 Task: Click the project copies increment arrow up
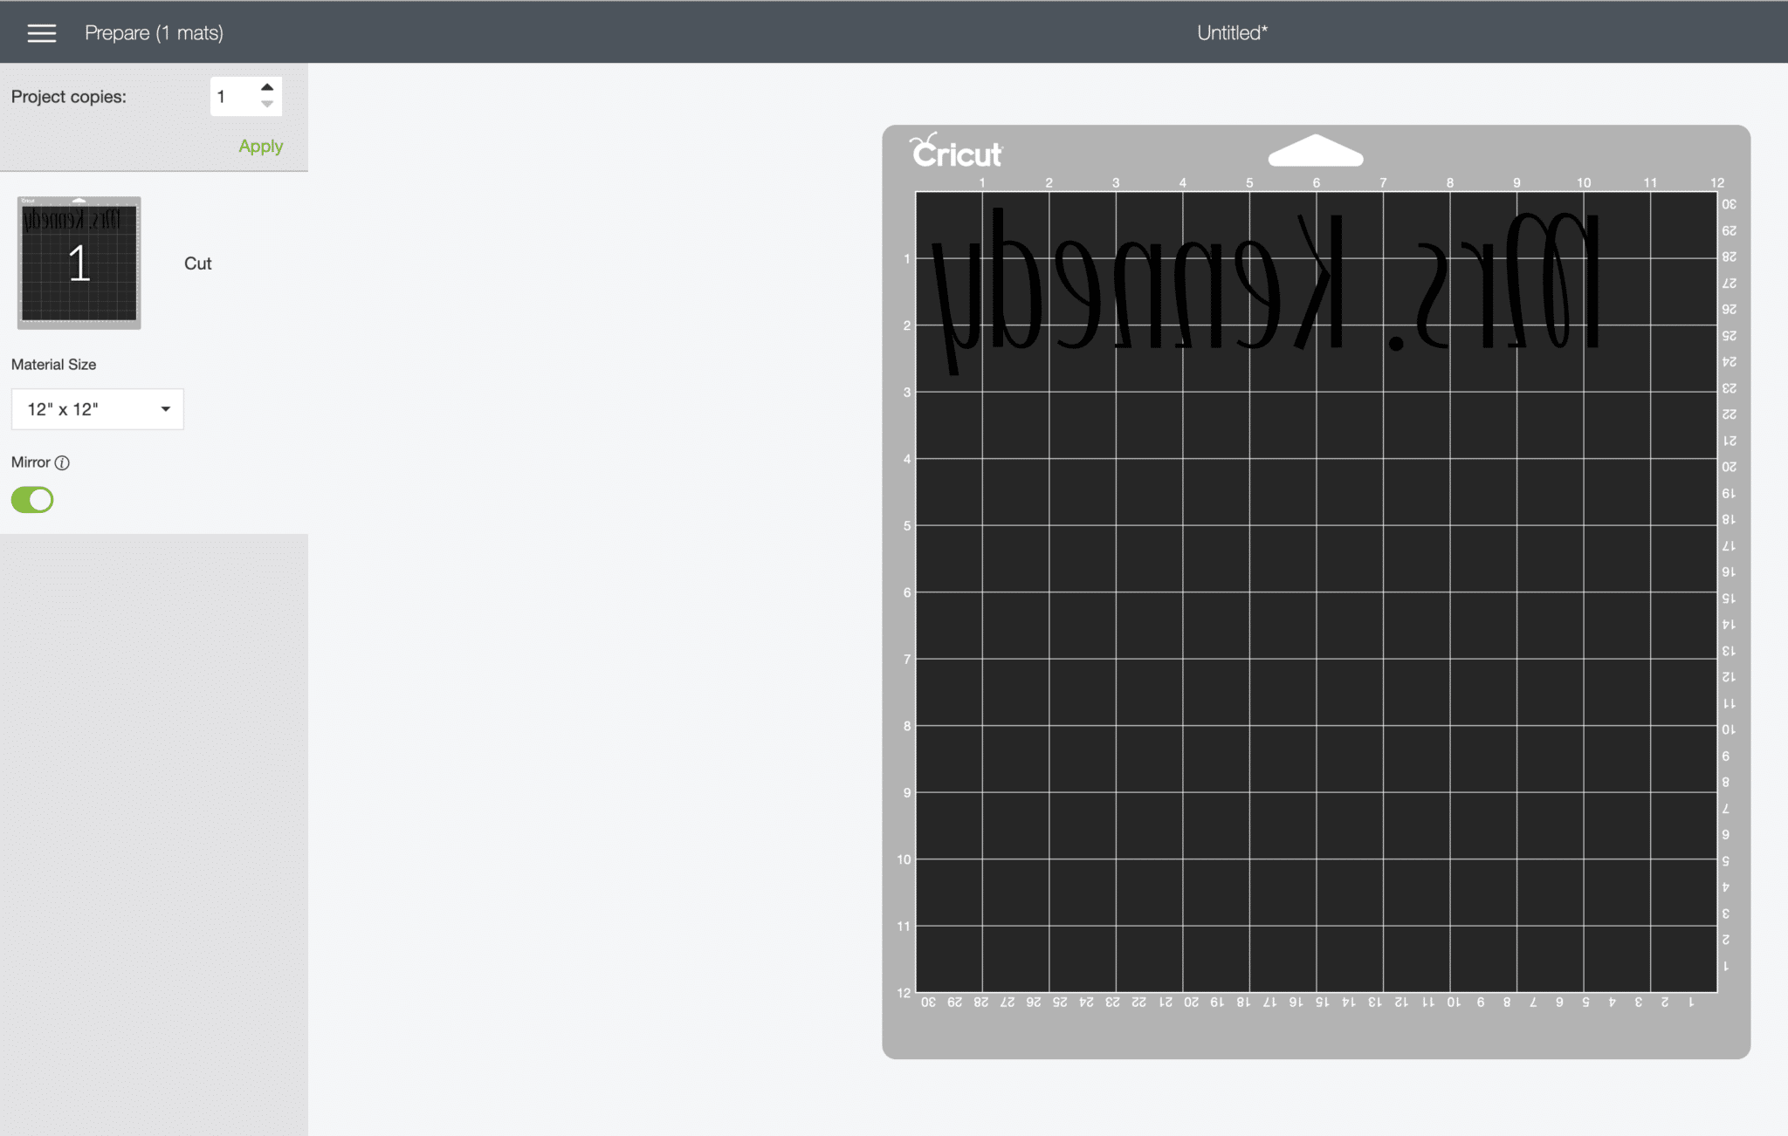(x=267, y=87)
